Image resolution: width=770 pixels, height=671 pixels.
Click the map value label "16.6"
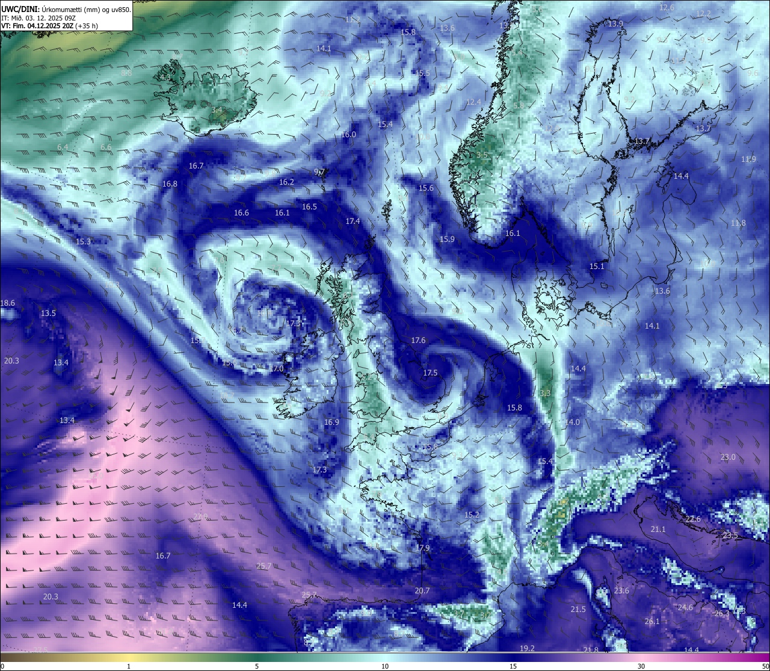tap(241, 213)
